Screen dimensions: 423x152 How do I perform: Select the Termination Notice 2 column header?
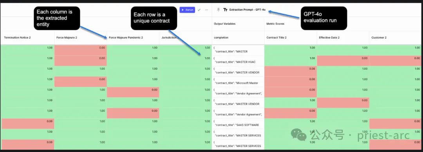click(x=17, y=38)
